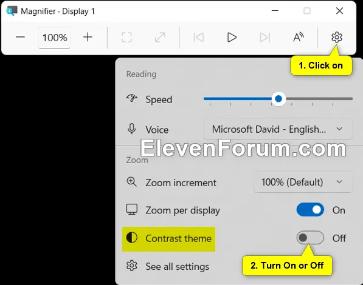363x285 pixels.
Task: Start reading with the play button
Action: point(232,37)
